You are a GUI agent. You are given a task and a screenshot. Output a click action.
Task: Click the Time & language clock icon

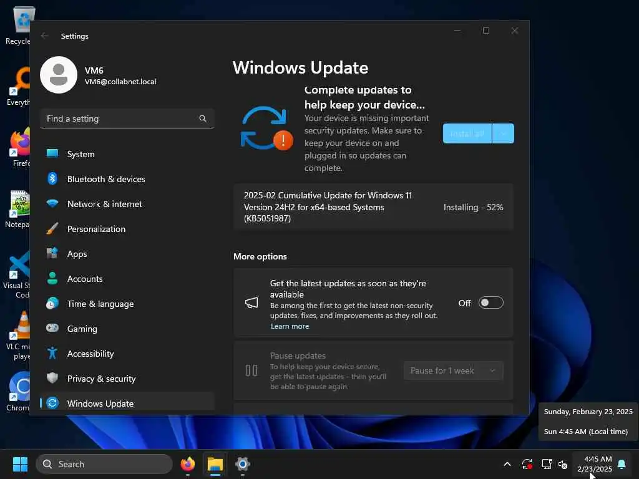pos(52,304)
